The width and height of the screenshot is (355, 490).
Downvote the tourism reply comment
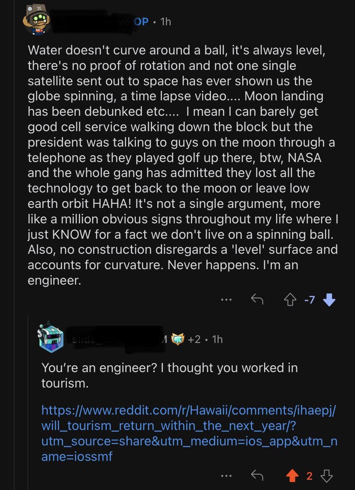click(327, 475)
